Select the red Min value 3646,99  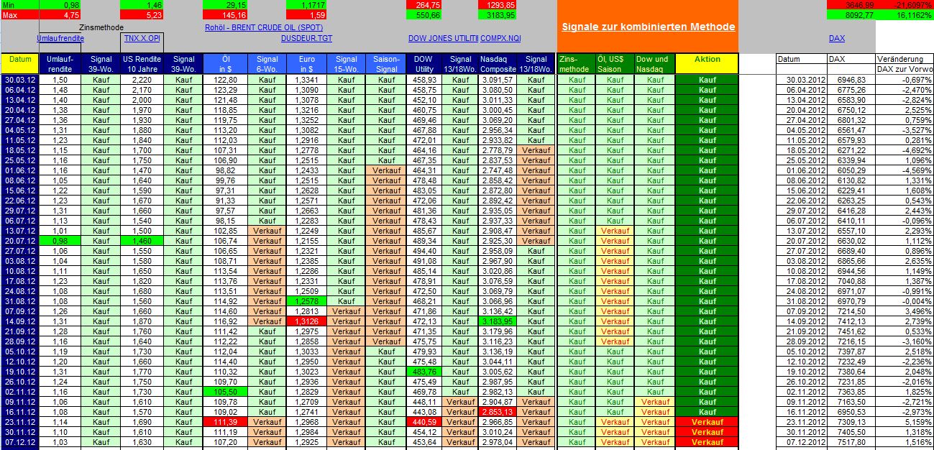(851, 5)
